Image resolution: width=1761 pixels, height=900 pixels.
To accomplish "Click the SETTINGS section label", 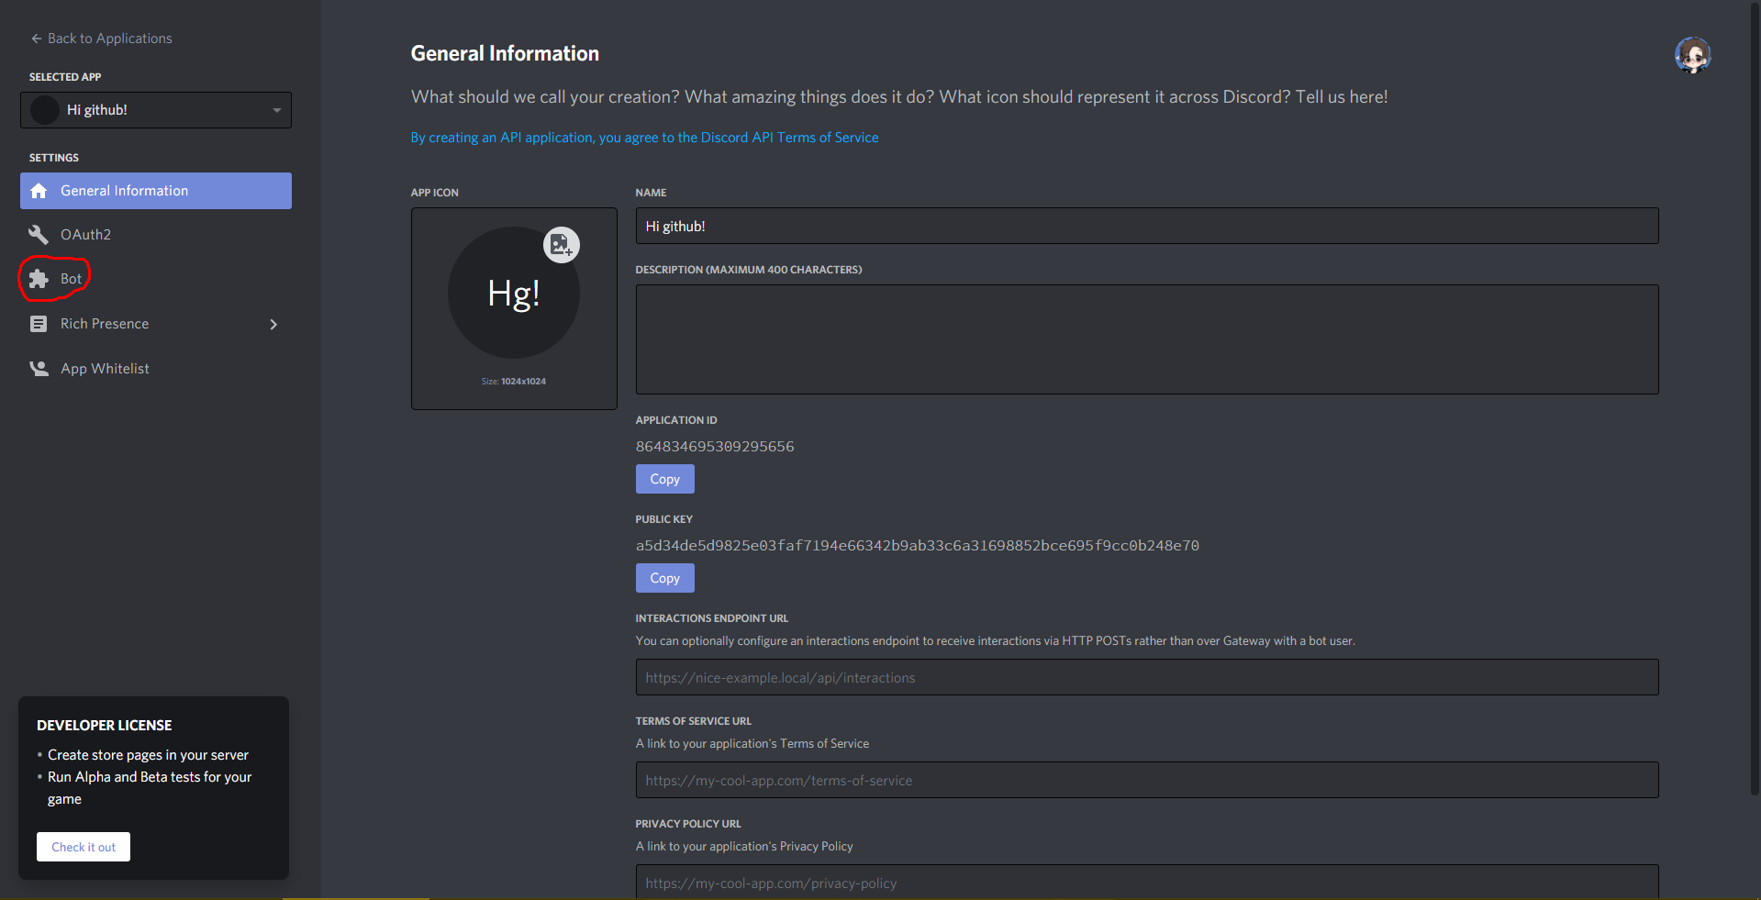I will tap(54, 158).
